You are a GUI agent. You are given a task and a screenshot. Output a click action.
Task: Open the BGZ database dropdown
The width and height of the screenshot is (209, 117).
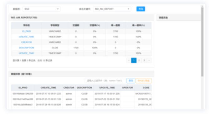pyautogui.click(x=41, y=9)
